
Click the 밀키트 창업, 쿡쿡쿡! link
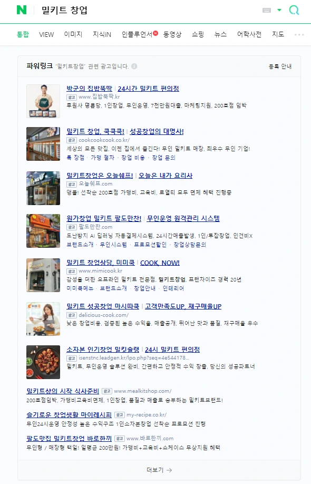tap(95, 131)
